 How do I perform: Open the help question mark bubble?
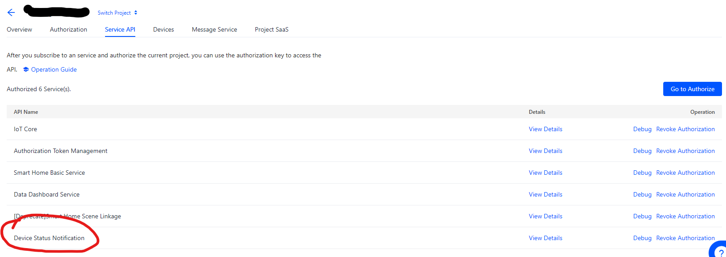coord(719,251)
